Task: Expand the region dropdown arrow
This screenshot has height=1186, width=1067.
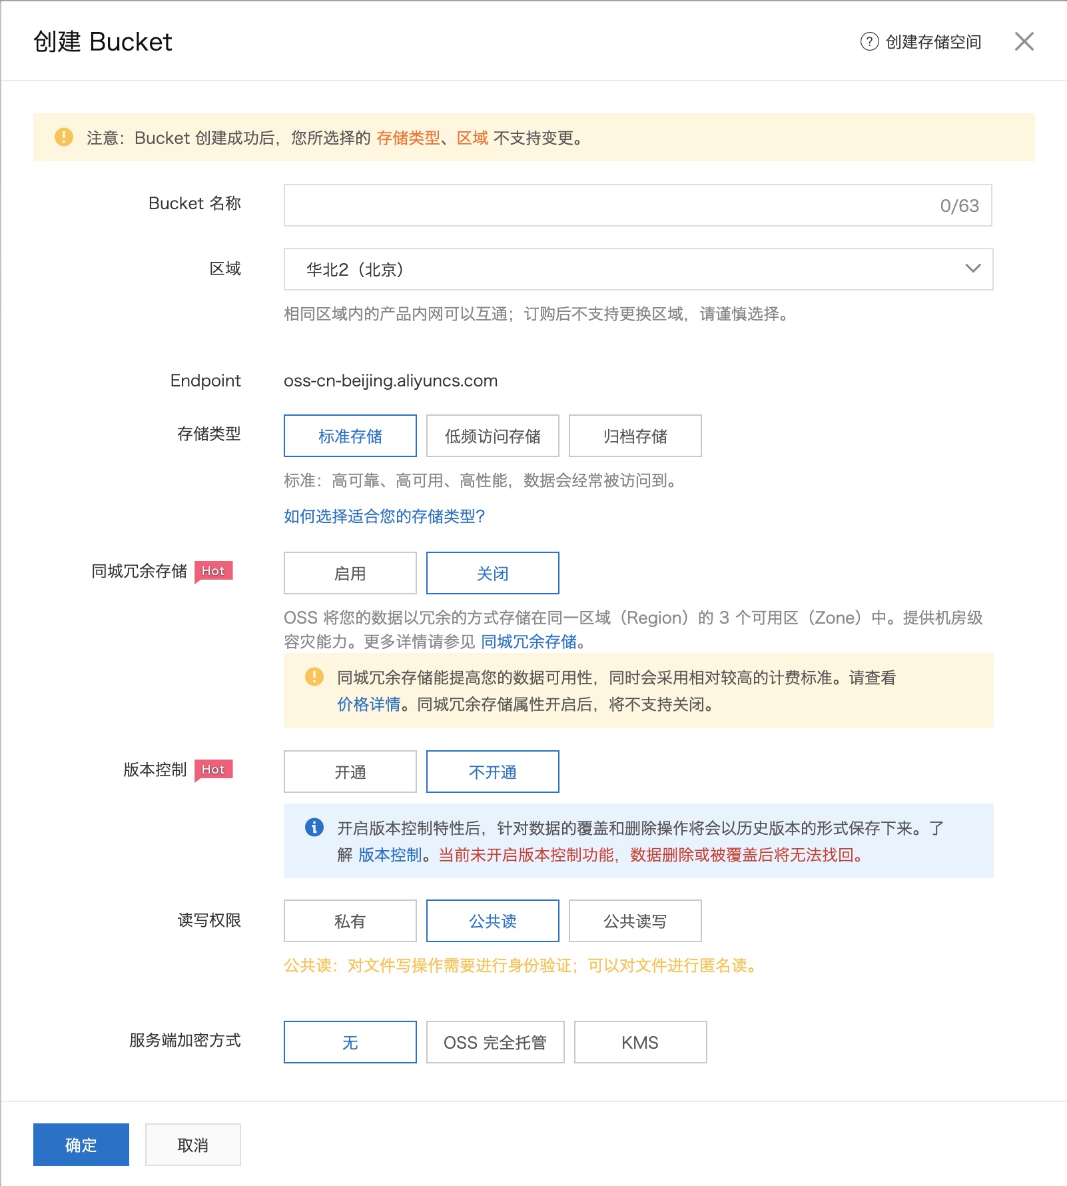Action: [972, 269]
